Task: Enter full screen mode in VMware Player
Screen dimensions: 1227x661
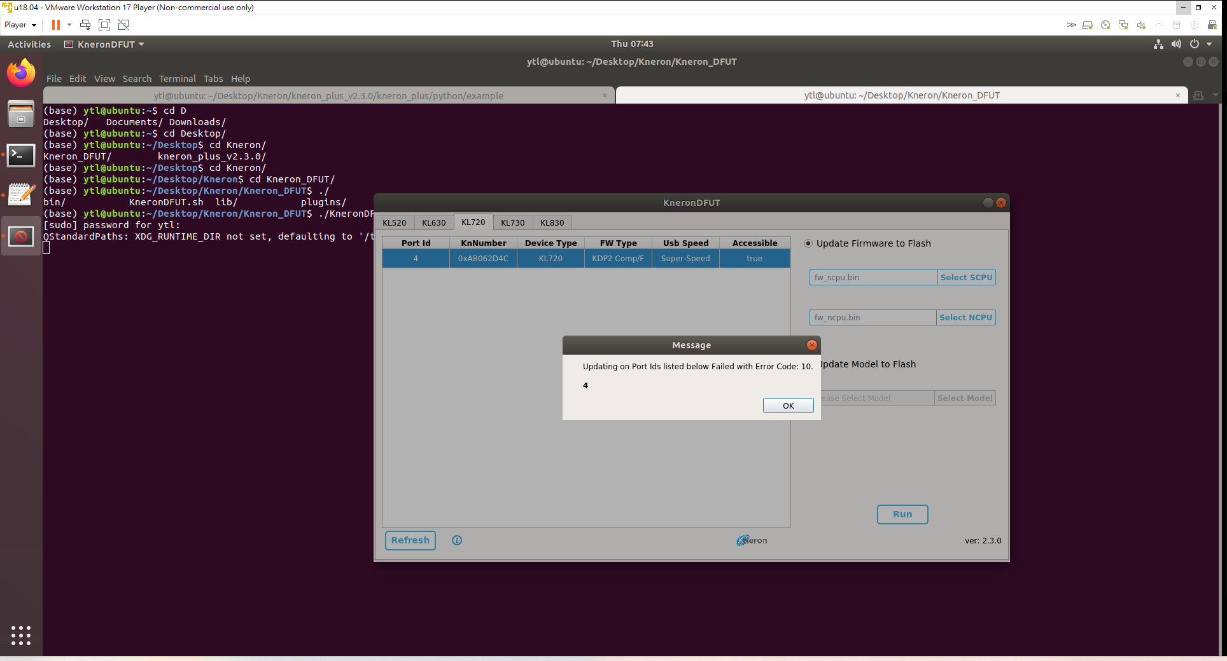Action: 104,25
